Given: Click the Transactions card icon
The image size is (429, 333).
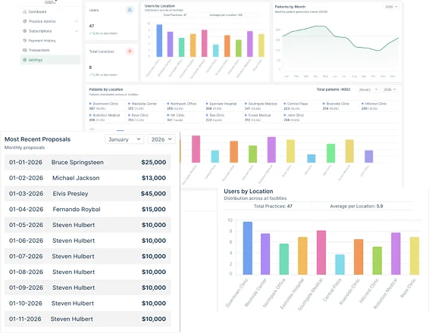Looking at the screenshot, I should pyautogui.click(x=24, y=50).
